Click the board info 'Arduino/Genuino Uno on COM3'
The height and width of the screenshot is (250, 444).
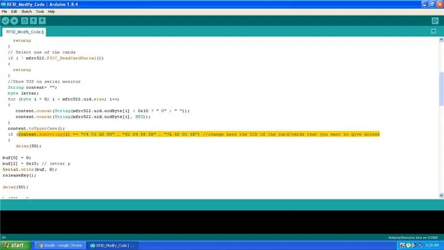(x=413, y=238)
